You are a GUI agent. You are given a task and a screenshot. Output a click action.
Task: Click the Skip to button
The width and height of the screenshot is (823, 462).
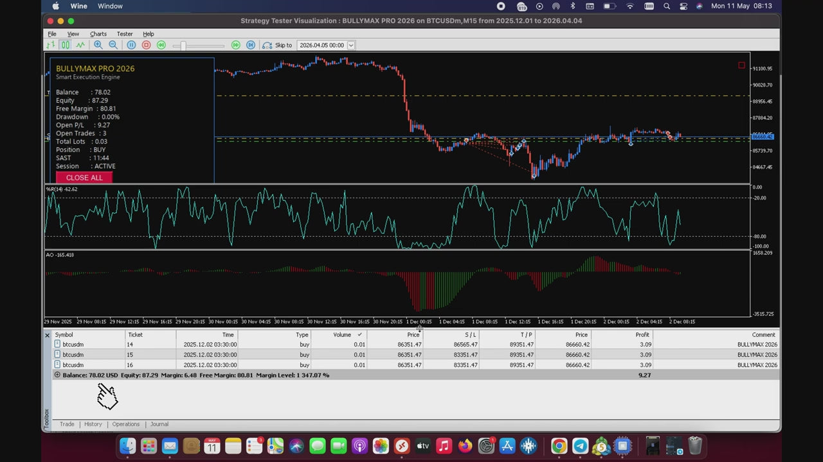pyautogui.click(x=278, y=45)
